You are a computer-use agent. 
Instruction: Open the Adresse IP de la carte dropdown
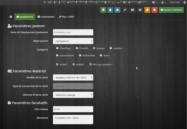coord(73,95)
